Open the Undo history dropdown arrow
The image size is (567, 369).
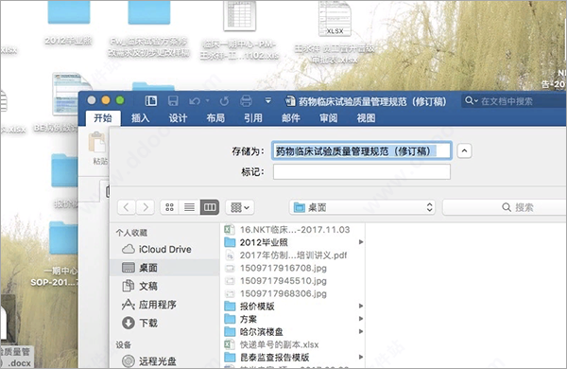point(207,101)
